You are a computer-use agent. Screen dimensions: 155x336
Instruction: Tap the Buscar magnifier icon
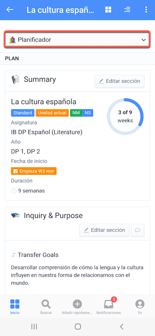[x=46, y=304]
